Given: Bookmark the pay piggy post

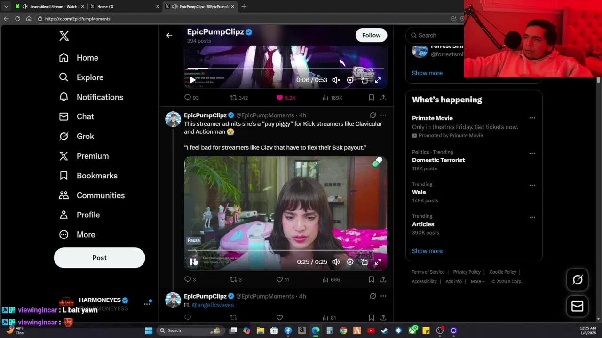Looking at the screenshot, I should tap(371, 279).
